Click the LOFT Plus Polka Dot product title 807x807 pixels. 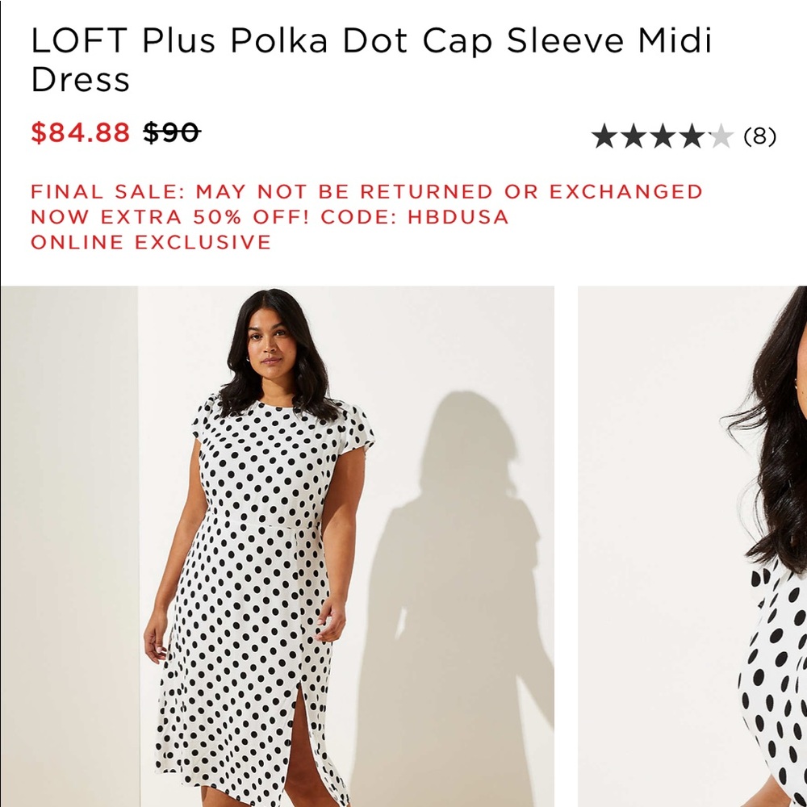371,60
